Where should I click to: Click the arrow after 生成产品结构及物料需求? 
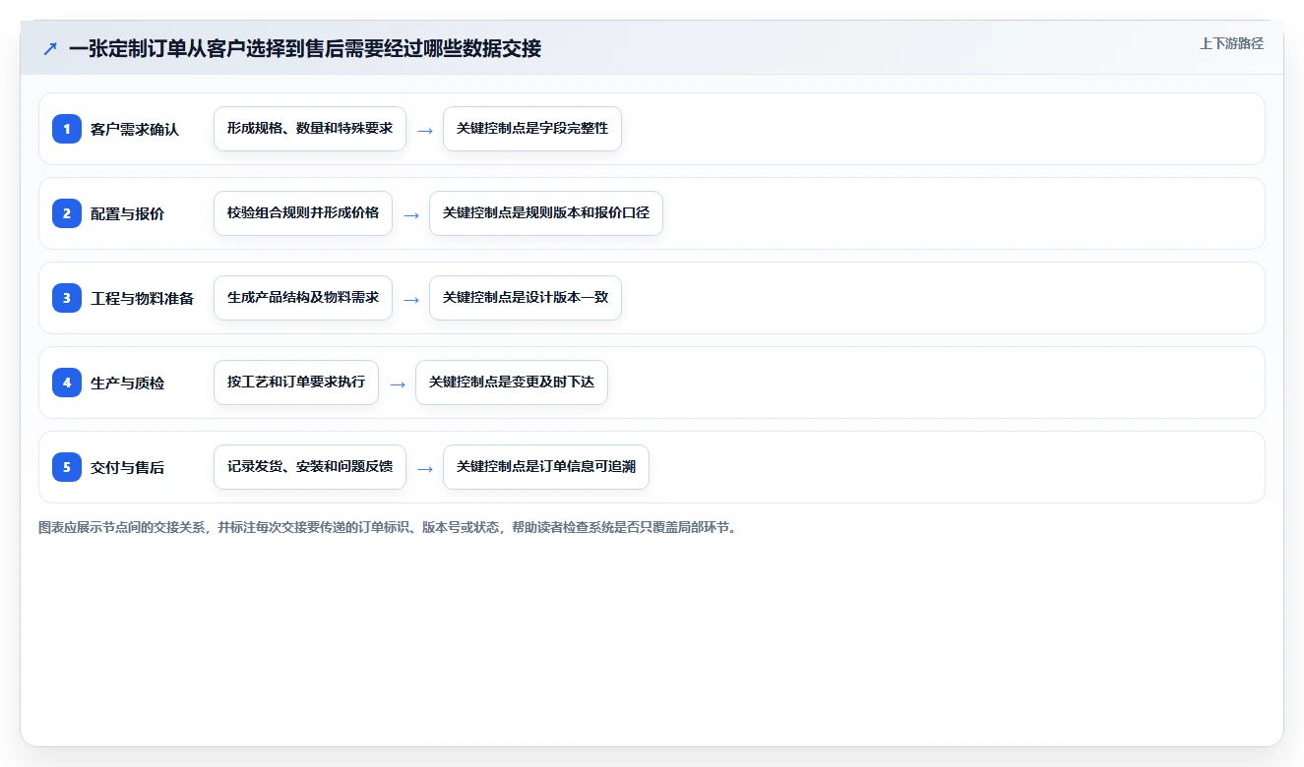click(411, 299)
